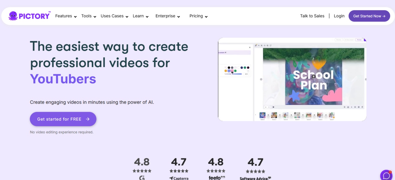Viewport: 395px width, 180px height.
Task: Click the G2 rating logo
Action: [142, 178]
